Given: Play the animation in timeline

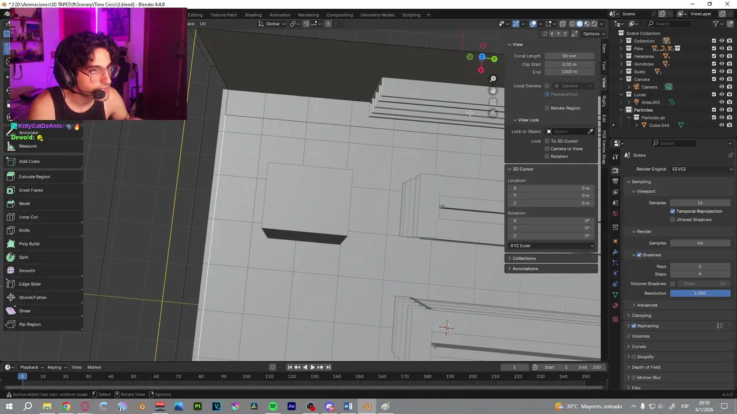Looking at the screenshot, I should (x=313, y=367).
